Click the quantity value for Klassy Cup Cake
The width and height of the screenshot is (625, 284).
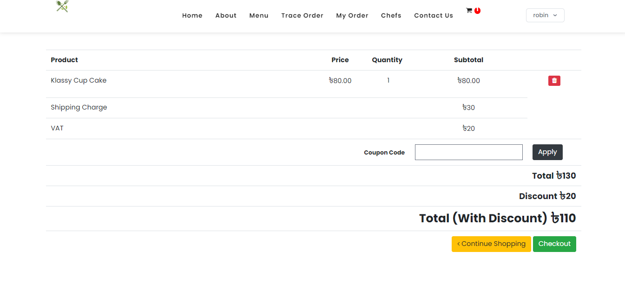(x=388, y=81)
